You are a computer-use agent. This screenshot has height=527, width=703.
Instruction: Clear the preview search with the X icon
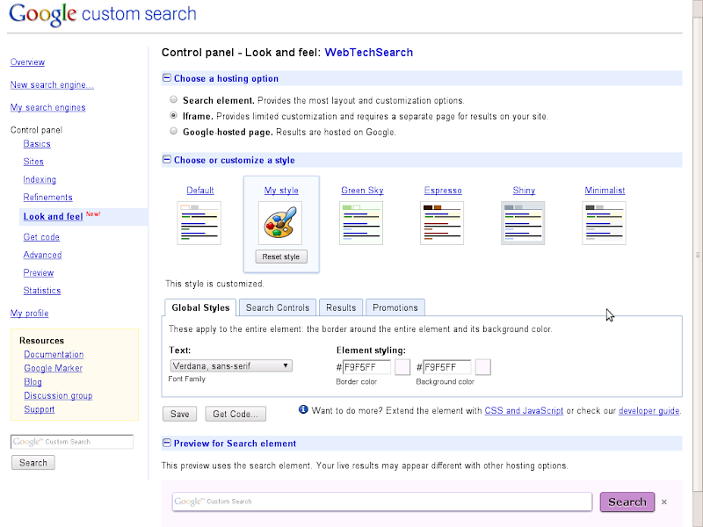point(664,502)
